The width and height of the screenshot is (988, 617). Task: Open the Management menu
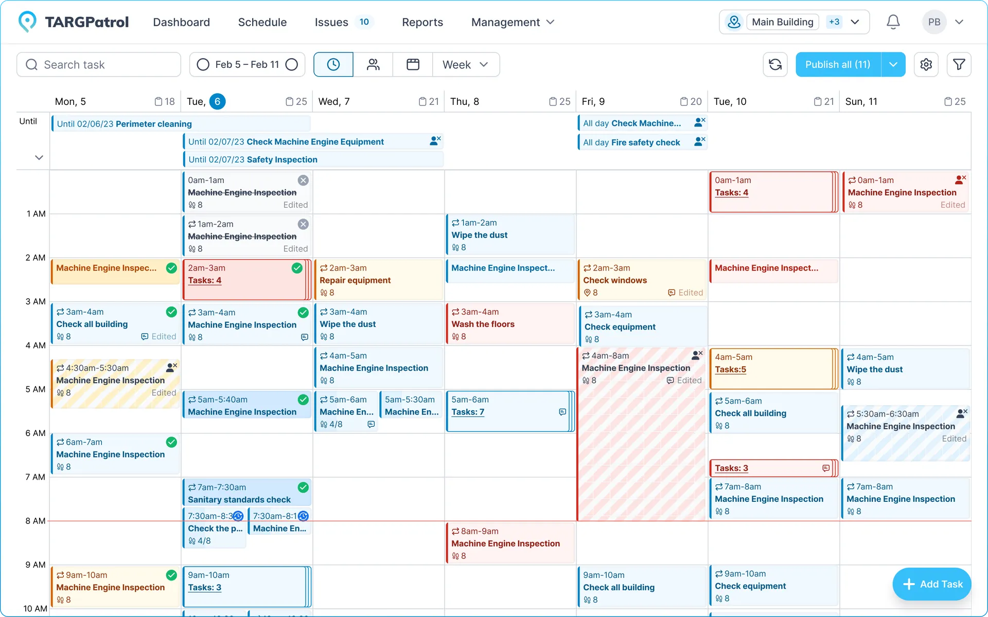tap(513, 22)
